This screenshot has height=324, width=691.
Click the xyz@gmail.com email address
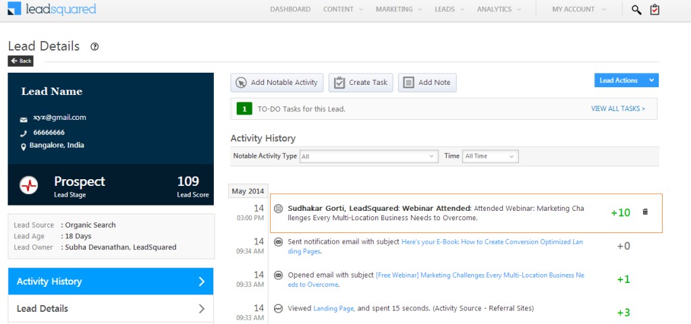pyautogui.click(x=59, y=117)
